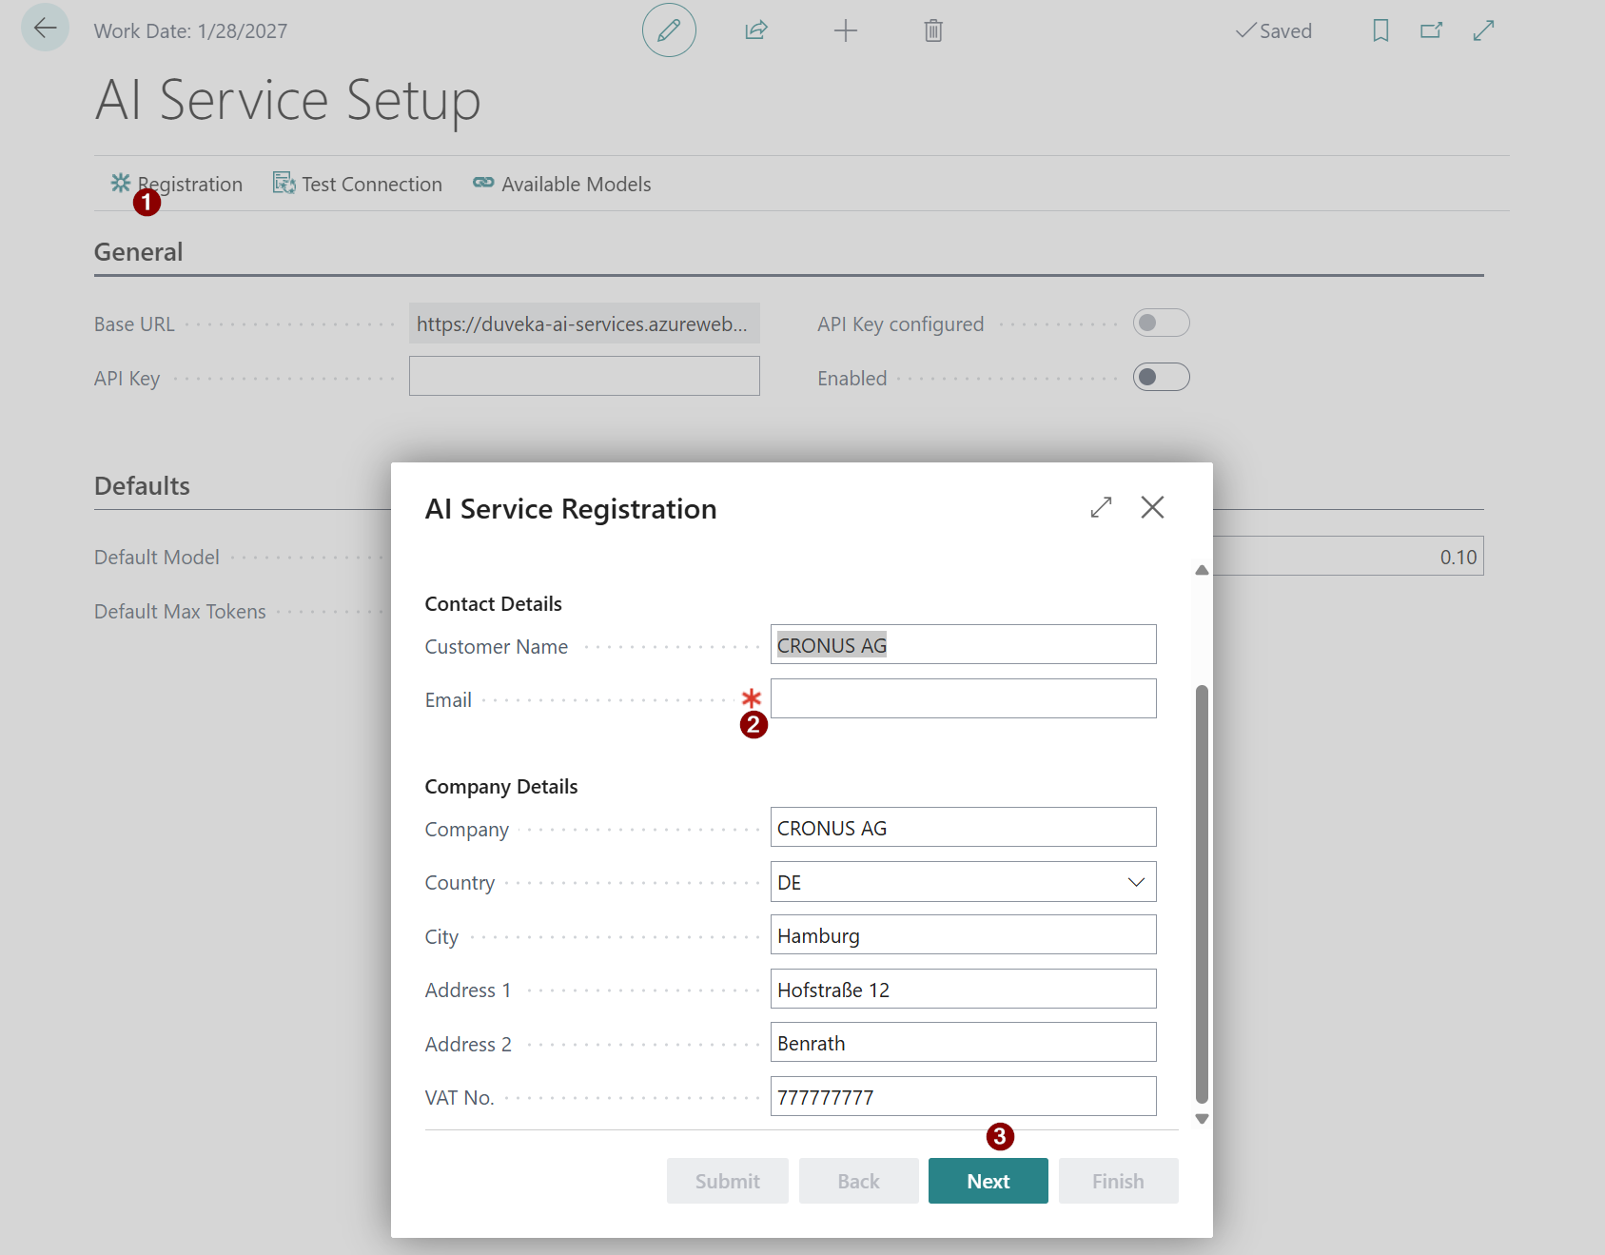
Task: Click the Default Max Tokens label
Action: pos(180,611)
